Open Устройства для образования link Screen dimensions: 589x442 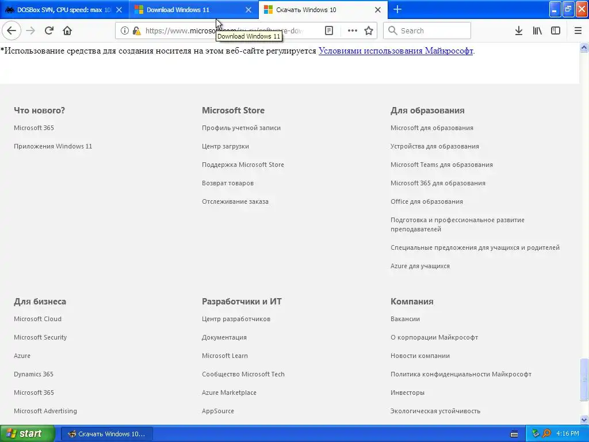tap(435, 146)
